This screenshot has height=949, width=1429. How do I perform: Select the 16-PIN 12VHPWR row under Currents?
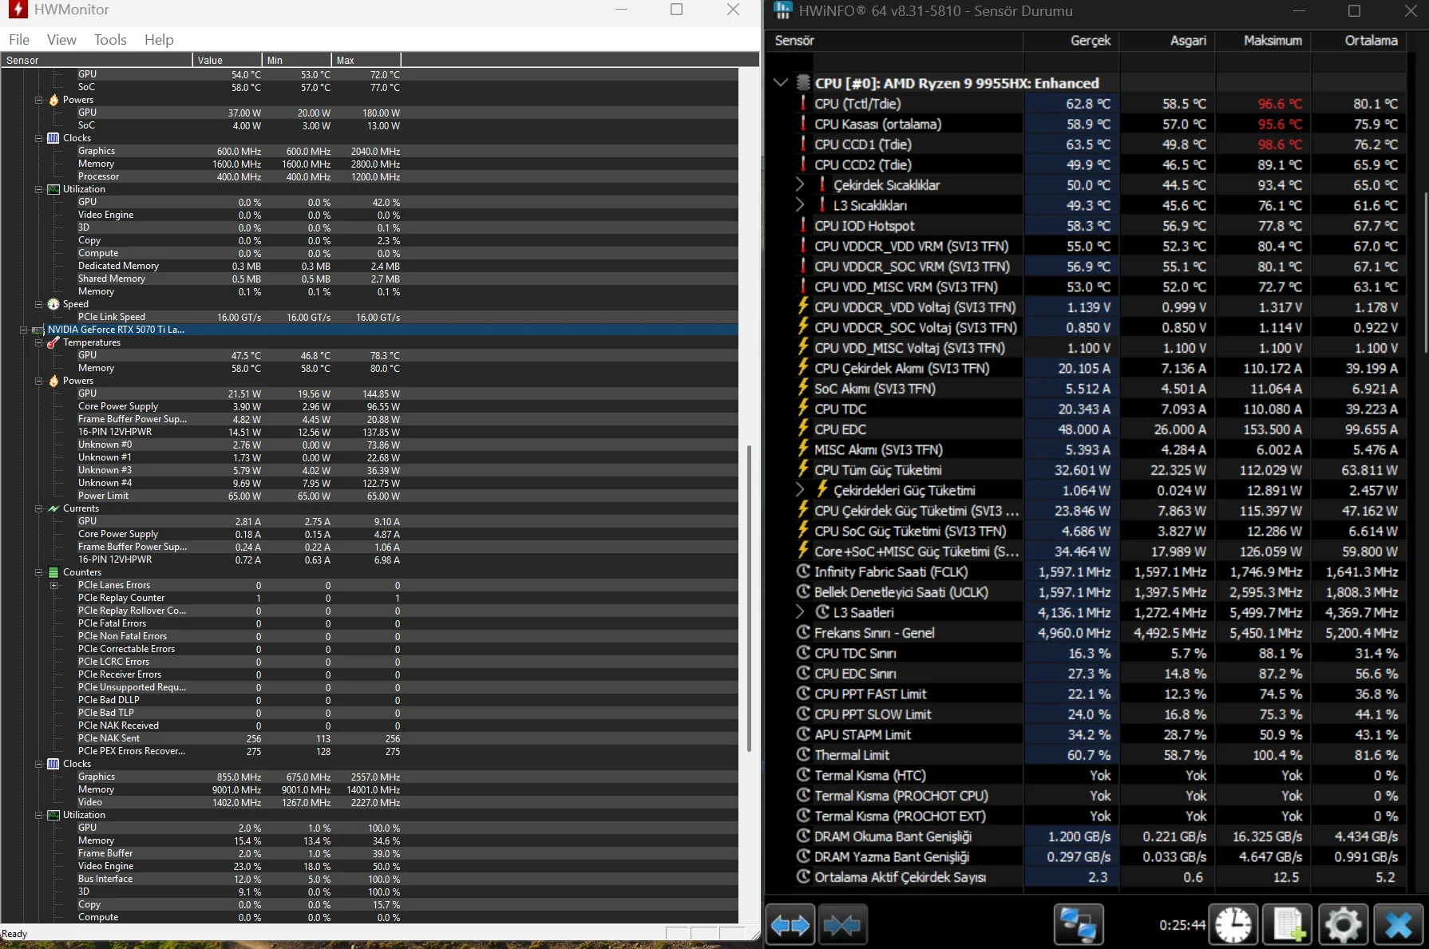[x=370, y=560]
